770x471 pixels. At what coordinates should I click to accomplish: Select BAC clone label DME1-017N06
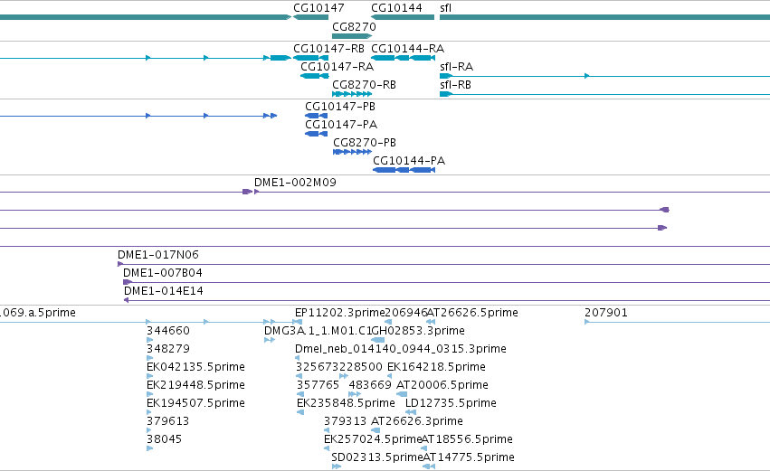pyautogui.click(x=158, y=255)
